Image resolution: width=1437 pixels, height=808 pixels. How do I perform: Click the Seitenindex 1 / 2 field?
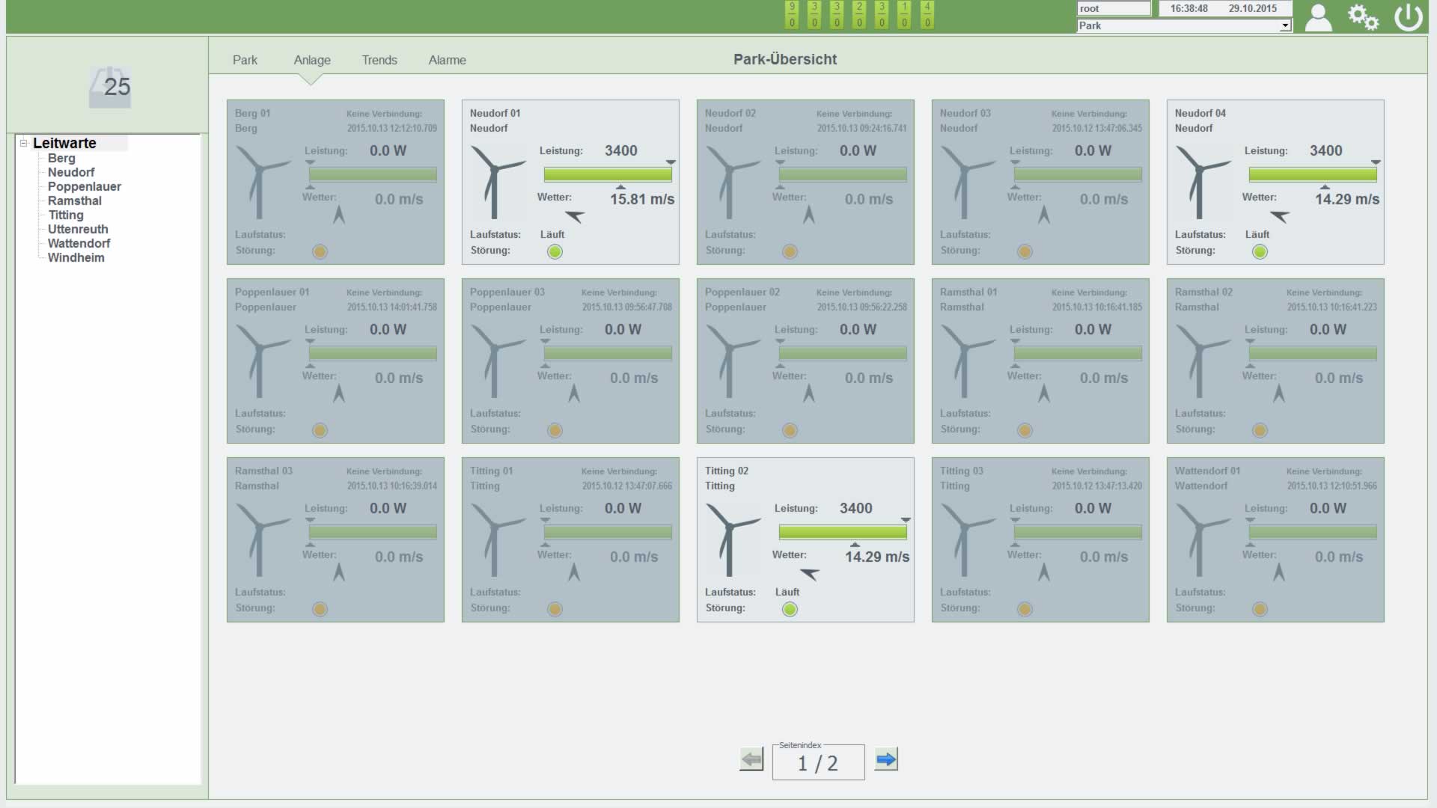point(818,762)
